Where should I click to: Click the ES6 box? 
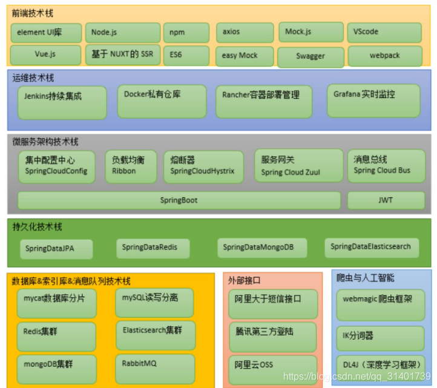click(x=186, y=56)
